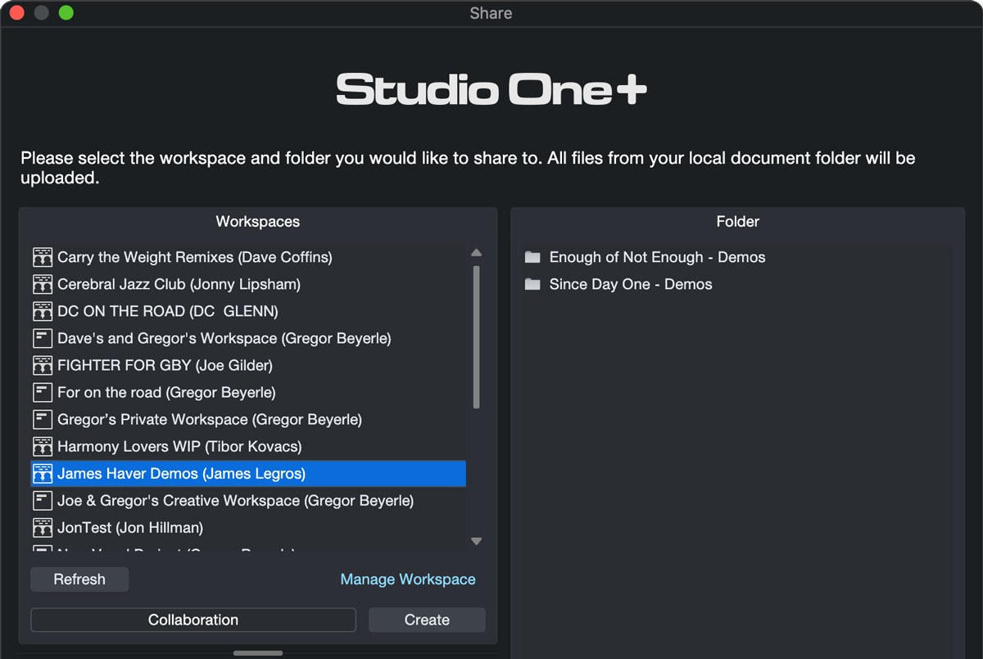This screenshot has height=659, width=983.
Task: Click the Collaboration name input field
Action: [193, 620]
